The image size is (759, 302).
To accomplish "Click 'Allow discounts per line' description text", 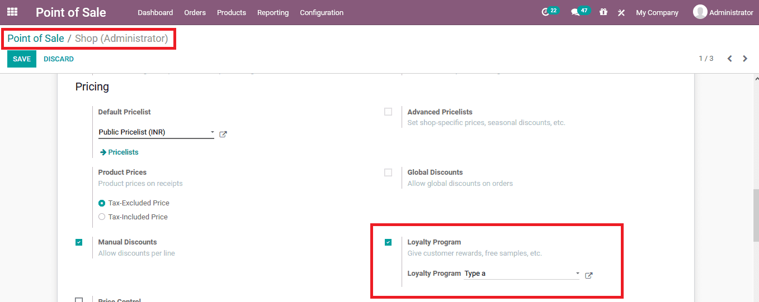I will click(x=136, y=253).
